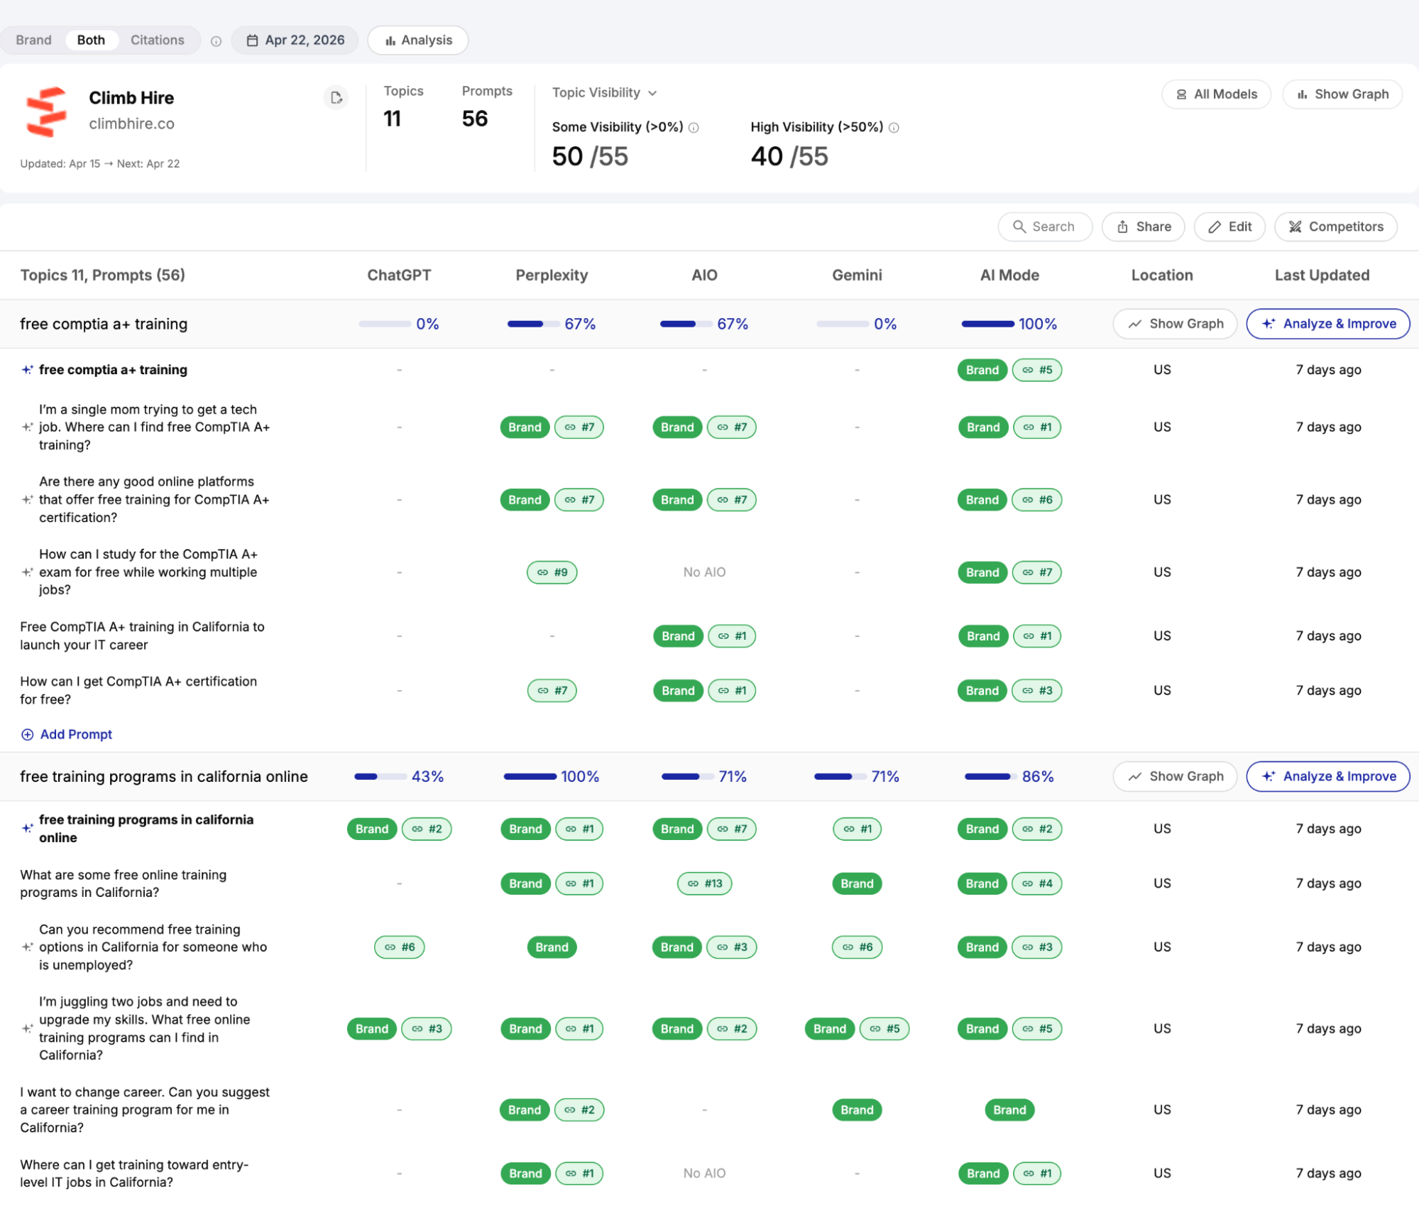Click AI Mode 100% visibility bar for CompTIA topic
This screenshot has height=1205, width=1419.
point(987,325)
